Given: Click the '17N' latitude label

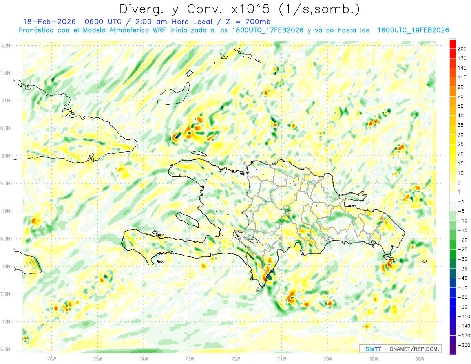Looking at the screenshot, I should (6, 322).
